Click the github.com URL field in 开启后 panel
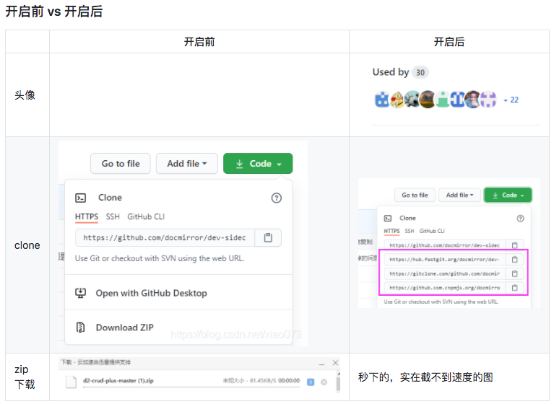554x404 pixels. click(x=445, y=245)
